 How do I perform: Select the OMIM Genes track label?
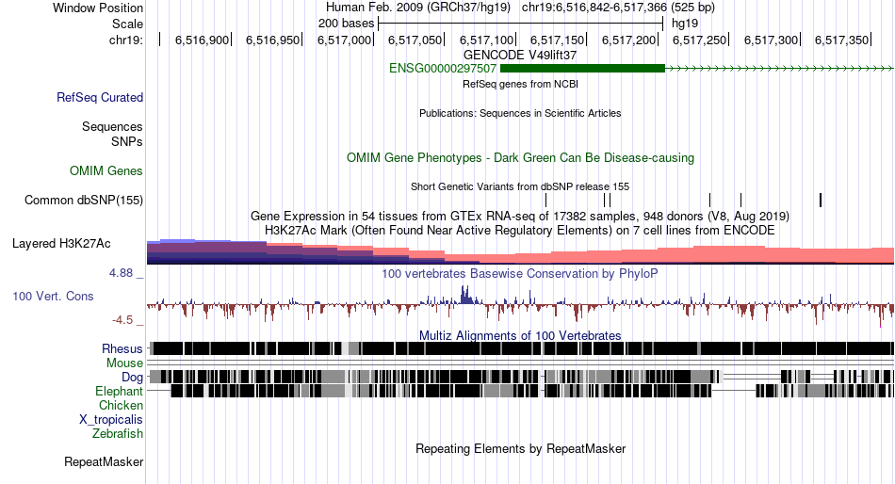(x=106, y=170)
